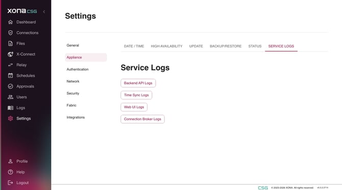Click the Logout exit icon

(x=10, y=182)
